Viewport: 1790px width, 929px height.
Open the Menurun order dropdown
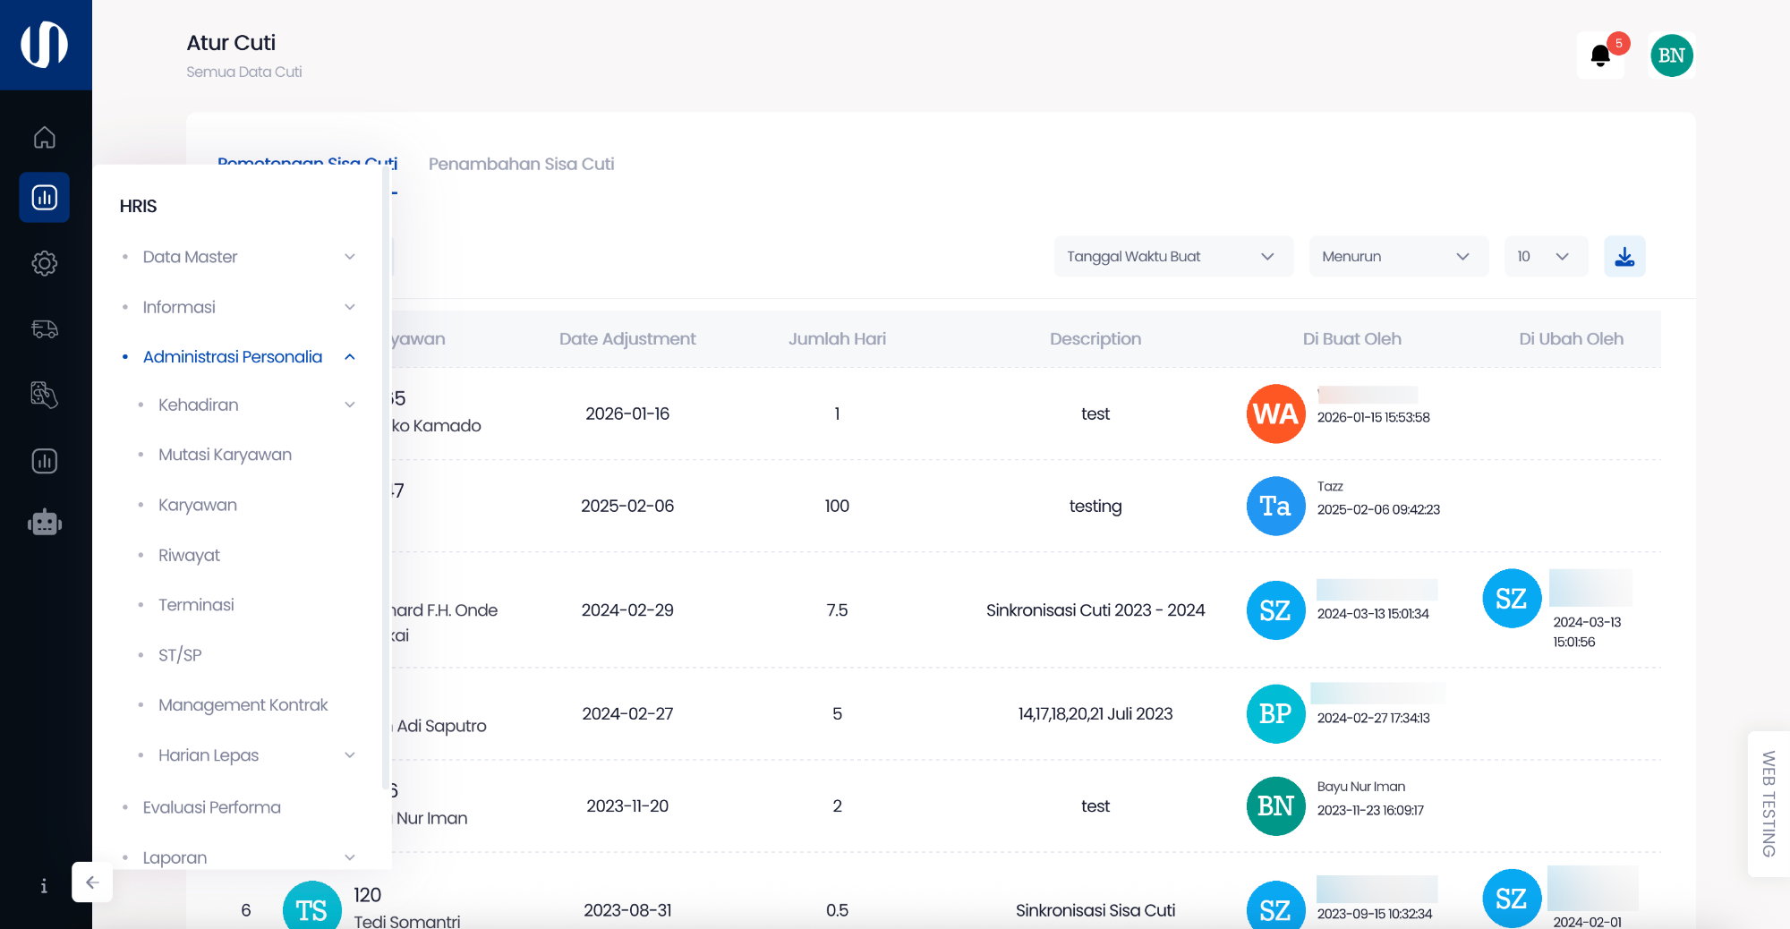point(1397,257)
